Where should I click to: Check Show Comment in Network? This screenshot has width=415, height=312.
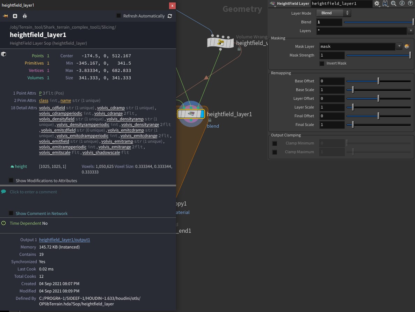11,213
